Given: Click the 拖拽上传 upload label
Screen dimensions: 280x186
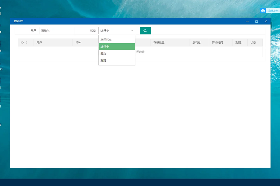Looking at the screenshot, I should pyautogui.click(x=273, y=11).
